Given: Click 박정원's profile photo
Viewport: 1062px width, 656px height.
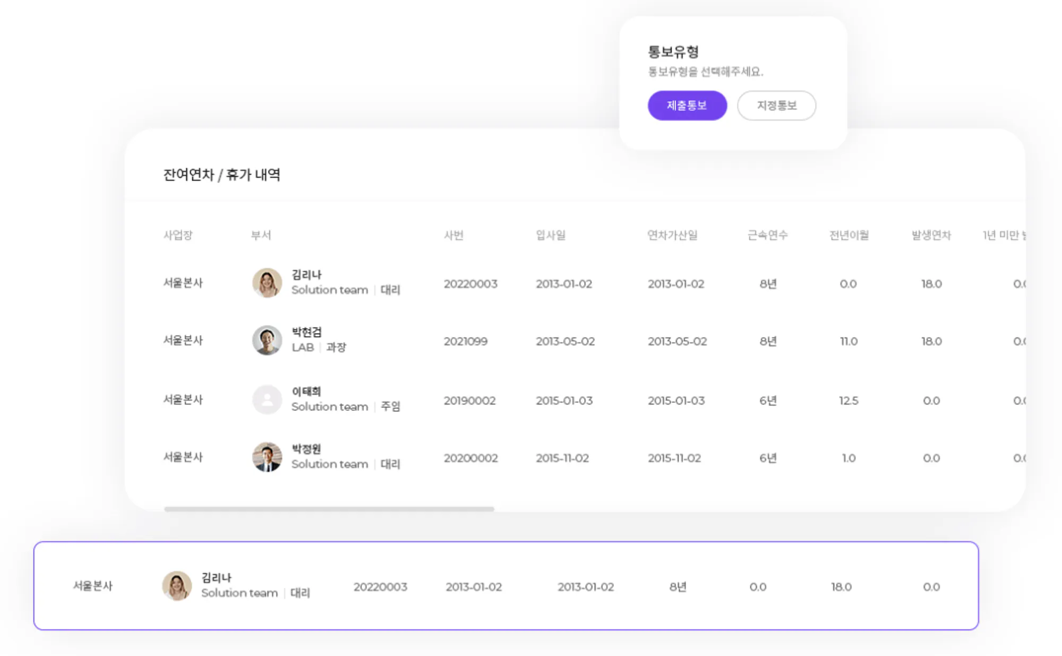Looking at the screenshot, I should pos(267,457).
